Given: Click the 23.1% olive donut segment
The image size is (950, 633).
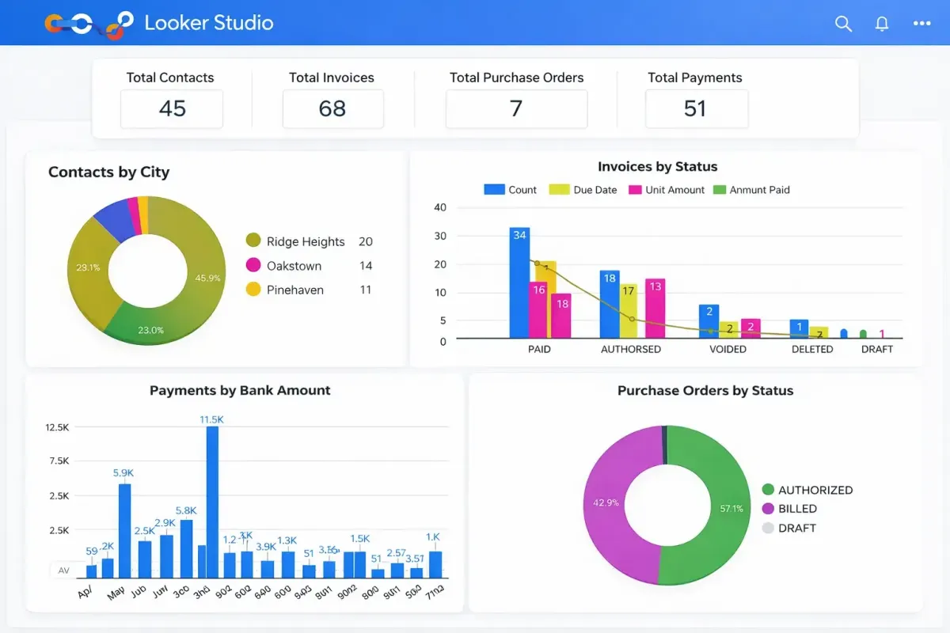Looking at the screenshot, I should tap(89, 269).
